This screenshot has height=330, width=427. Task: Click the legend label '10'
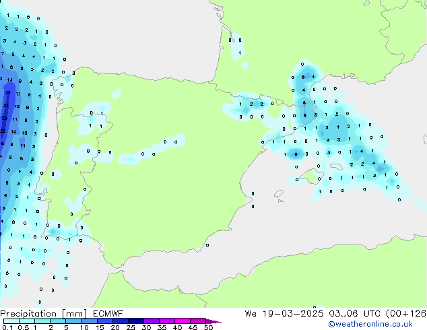point(84,327)
